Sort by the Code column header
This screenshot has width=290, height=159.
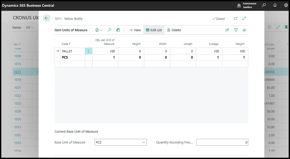click(66, 44)
